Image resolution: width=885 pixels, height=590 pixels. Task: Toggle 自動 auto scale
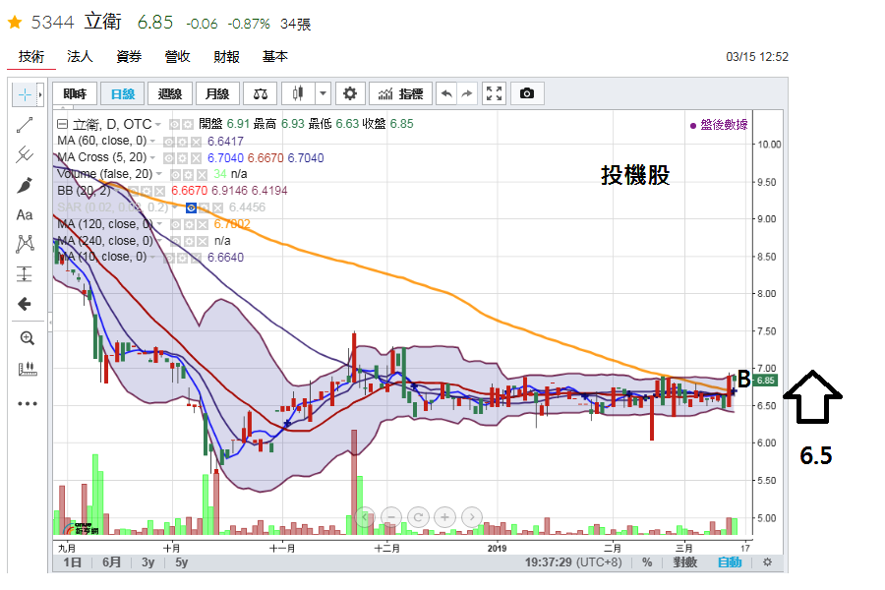pyautogui.click(x=730, y=562)
